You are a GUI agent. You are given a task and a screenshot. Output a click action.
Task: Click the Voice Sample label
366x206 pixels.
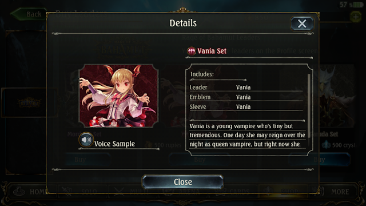(114, 144)
